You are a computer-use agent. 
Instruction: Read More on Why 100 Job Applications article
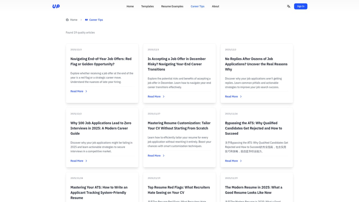pyautogui.click(x=77, y=161)
